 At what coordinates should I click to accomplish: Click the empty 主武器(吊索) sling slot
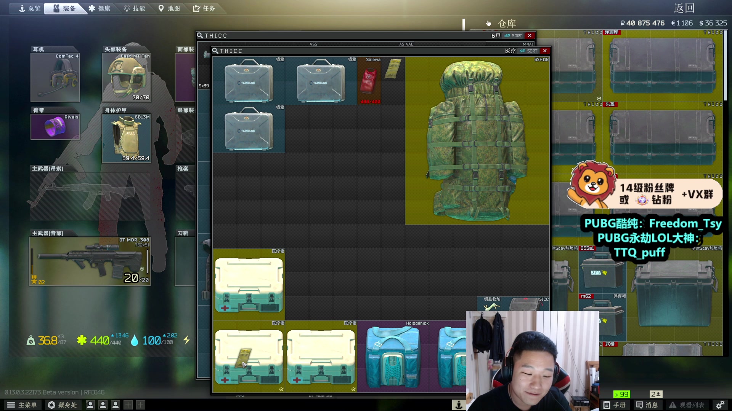pyautogui.click(x=90, y=196)
